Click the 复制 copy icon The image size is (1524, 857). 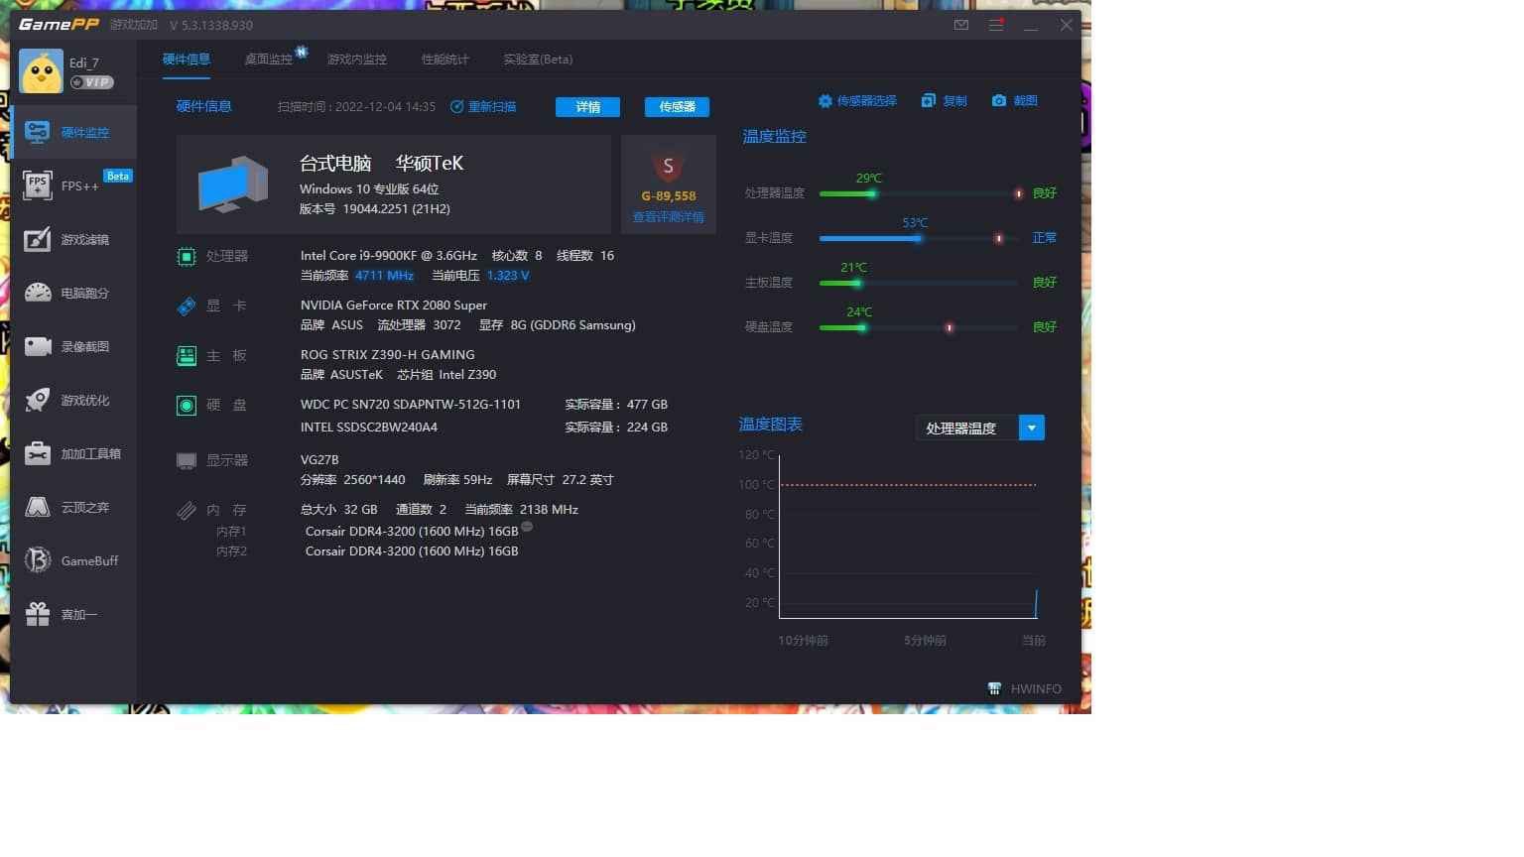click(x=943, y=100)
